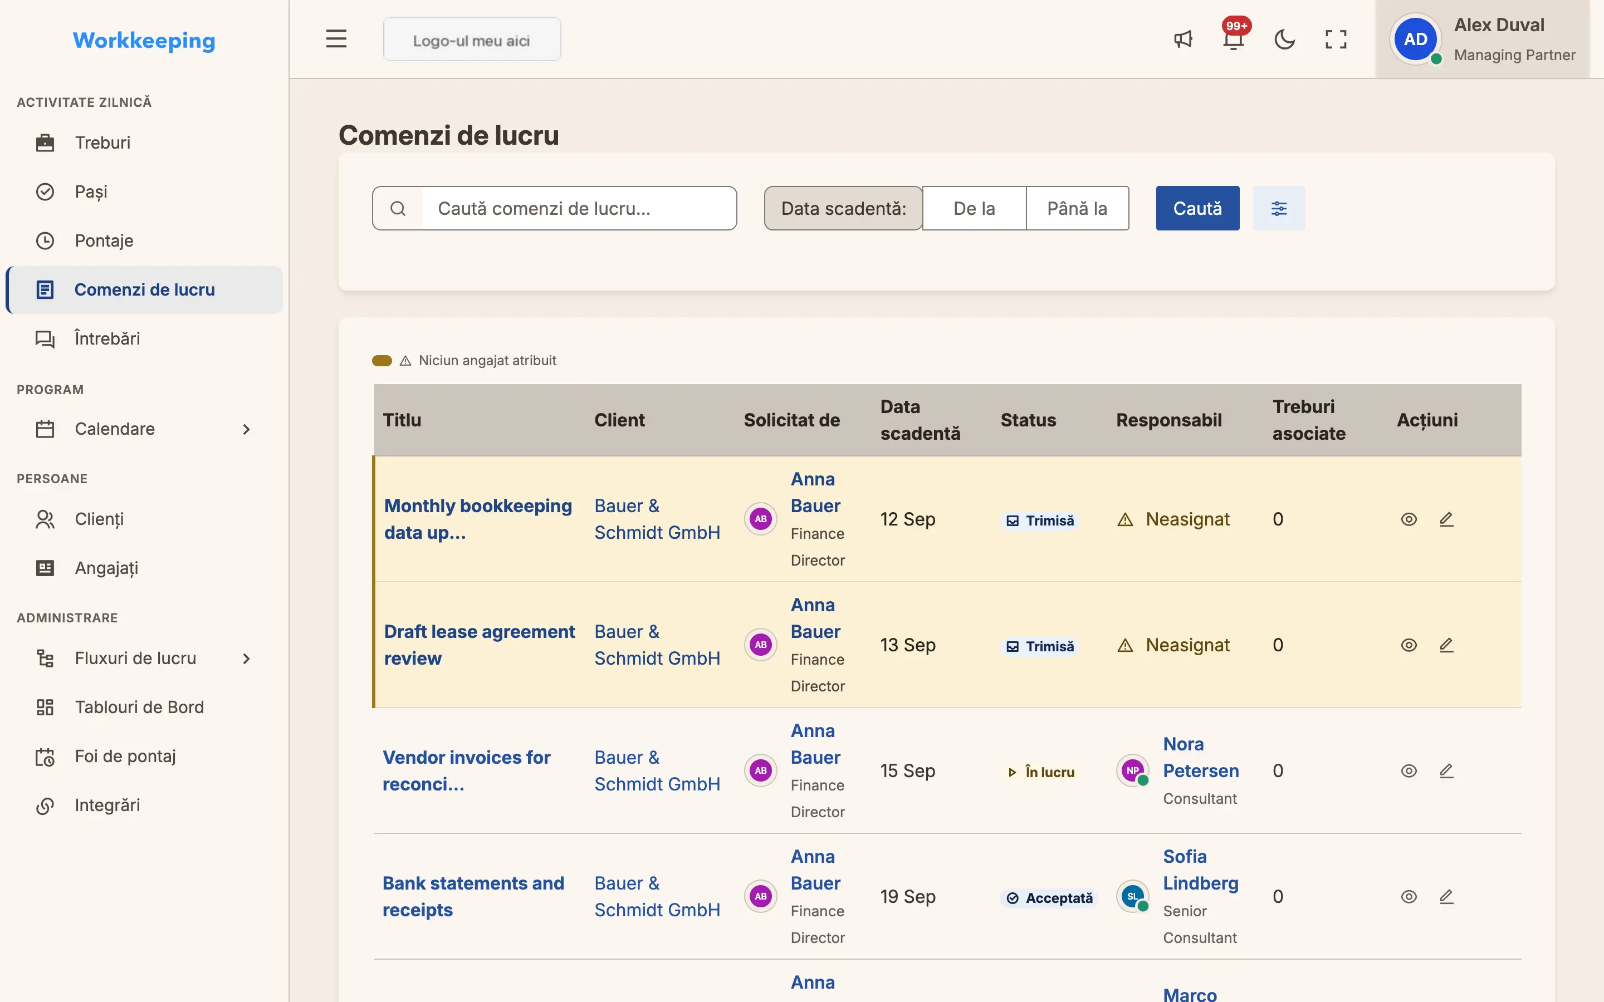Sort by Data scadentă column header
Image resolution: width=1604 pixels, height=1002 pixels.
(x=920, y=420)
